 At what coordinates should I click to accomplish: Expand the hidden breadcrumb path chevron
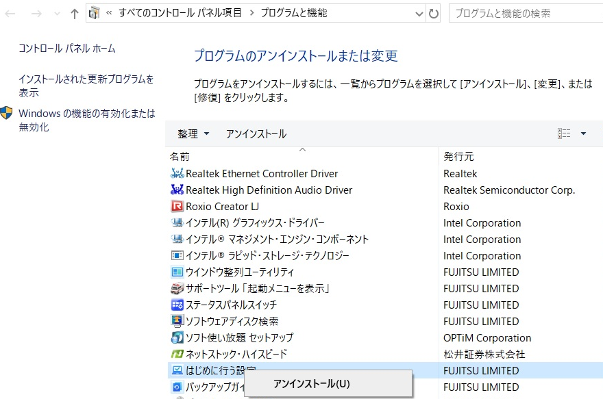tap(109, 13)
